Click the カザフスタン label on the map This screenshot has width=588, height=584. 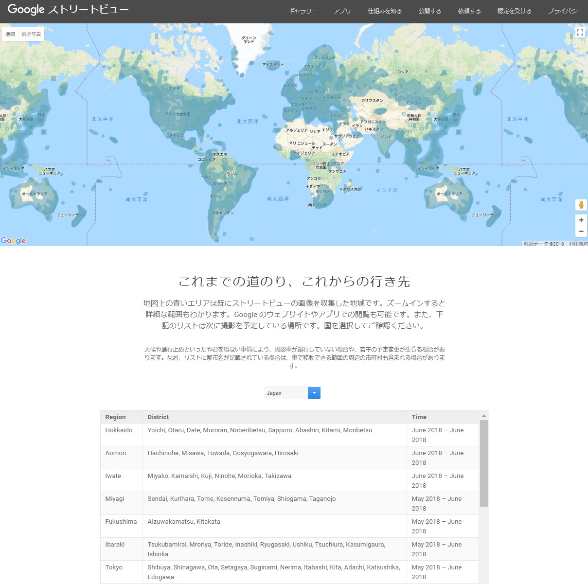point(372,100)
